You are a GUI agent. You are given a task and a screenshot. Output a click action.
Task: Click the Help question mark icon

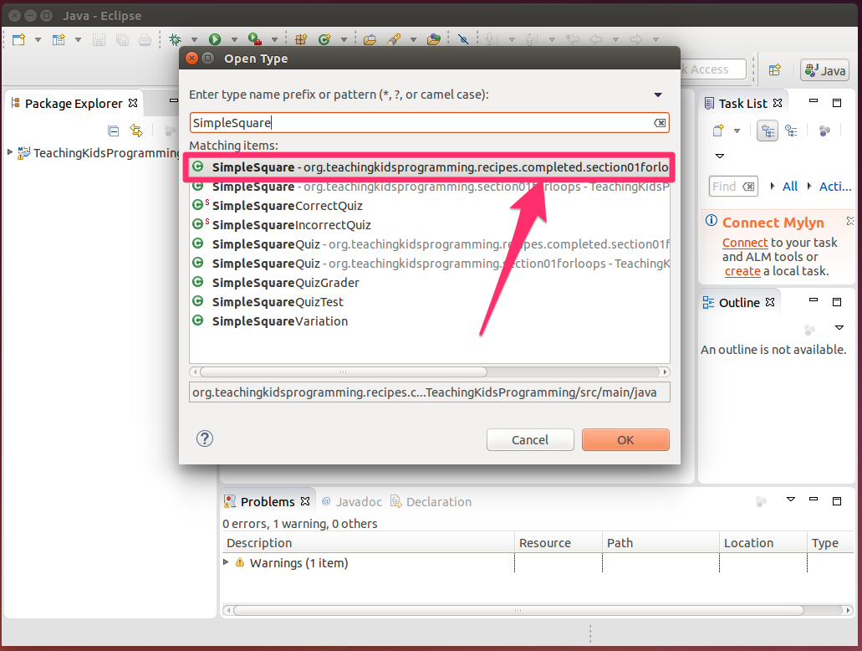205,439
